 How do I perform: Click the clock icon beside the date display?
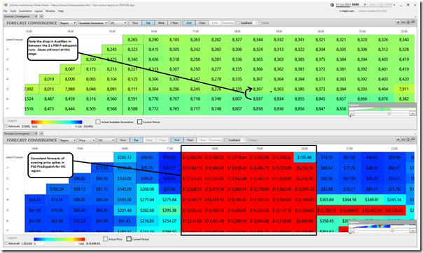tap(332, 5)
